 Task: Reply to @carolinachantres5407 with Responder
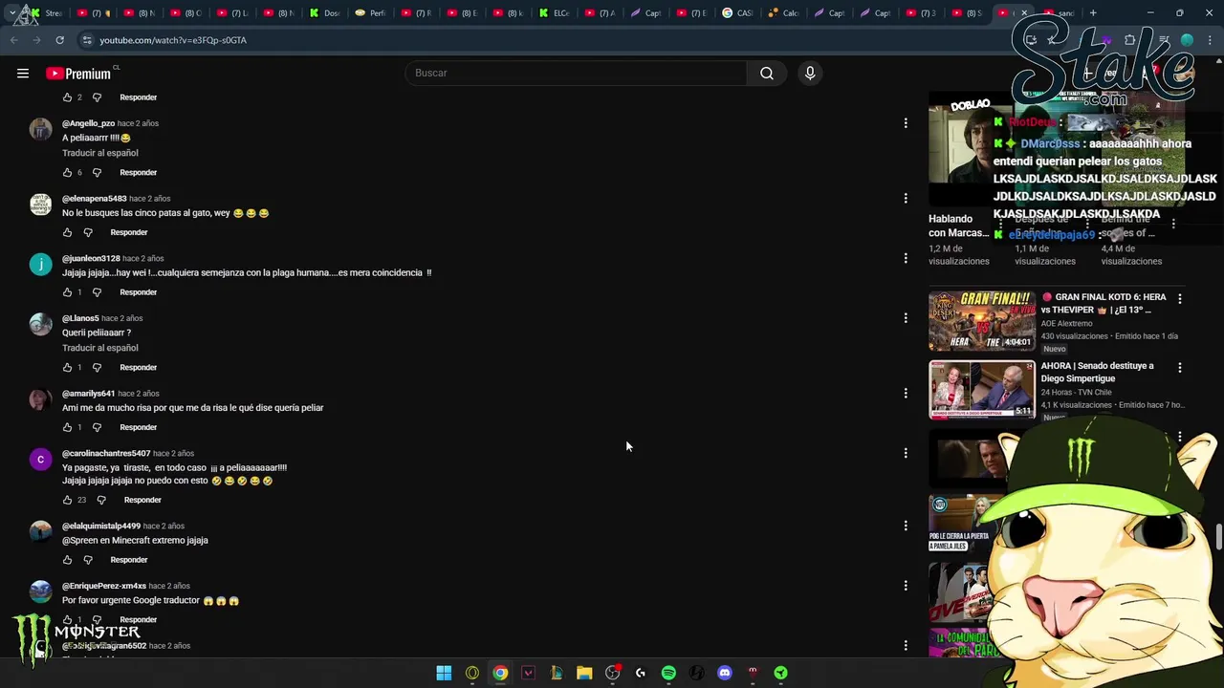point(142,500)
